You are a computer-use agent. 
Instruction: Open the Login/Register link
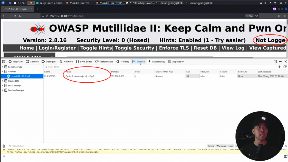[57, 48]
